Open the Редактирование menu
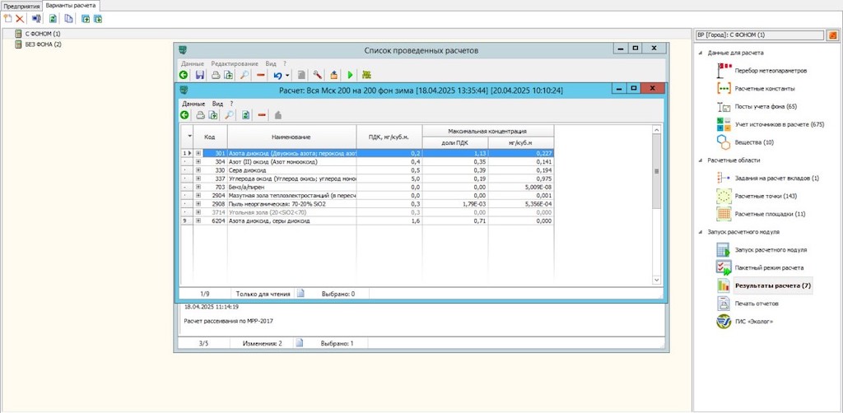This screenshot has width=843, height=413. (x=234, y=63)
